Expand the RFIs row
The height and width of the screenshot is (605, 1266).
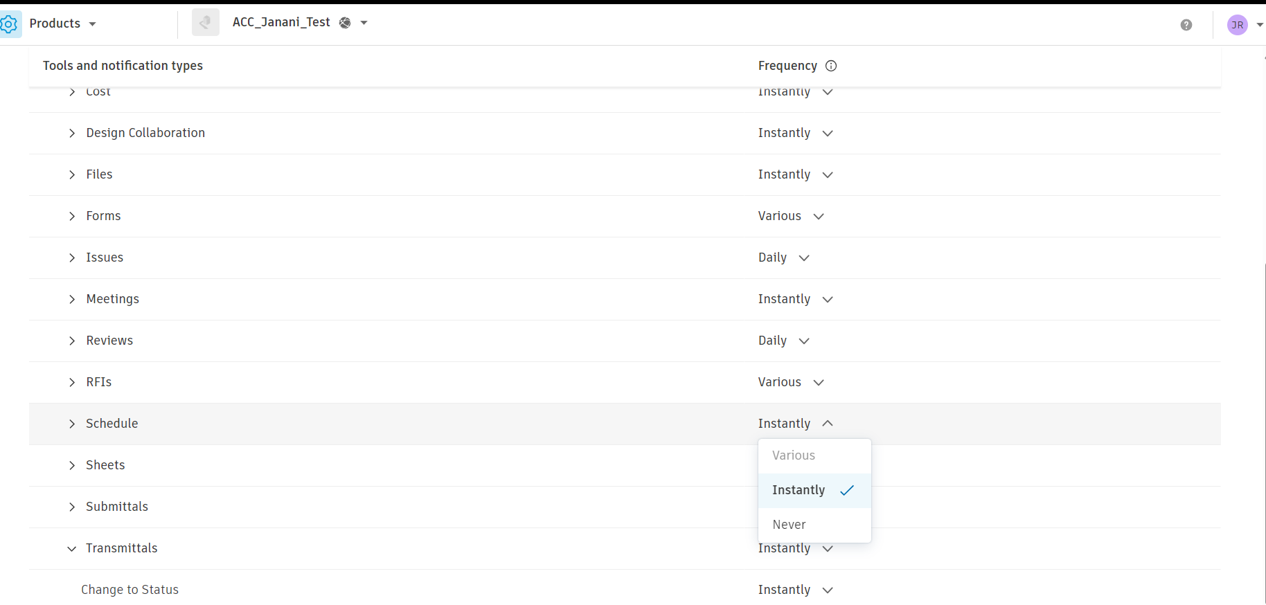coord(72,382)
